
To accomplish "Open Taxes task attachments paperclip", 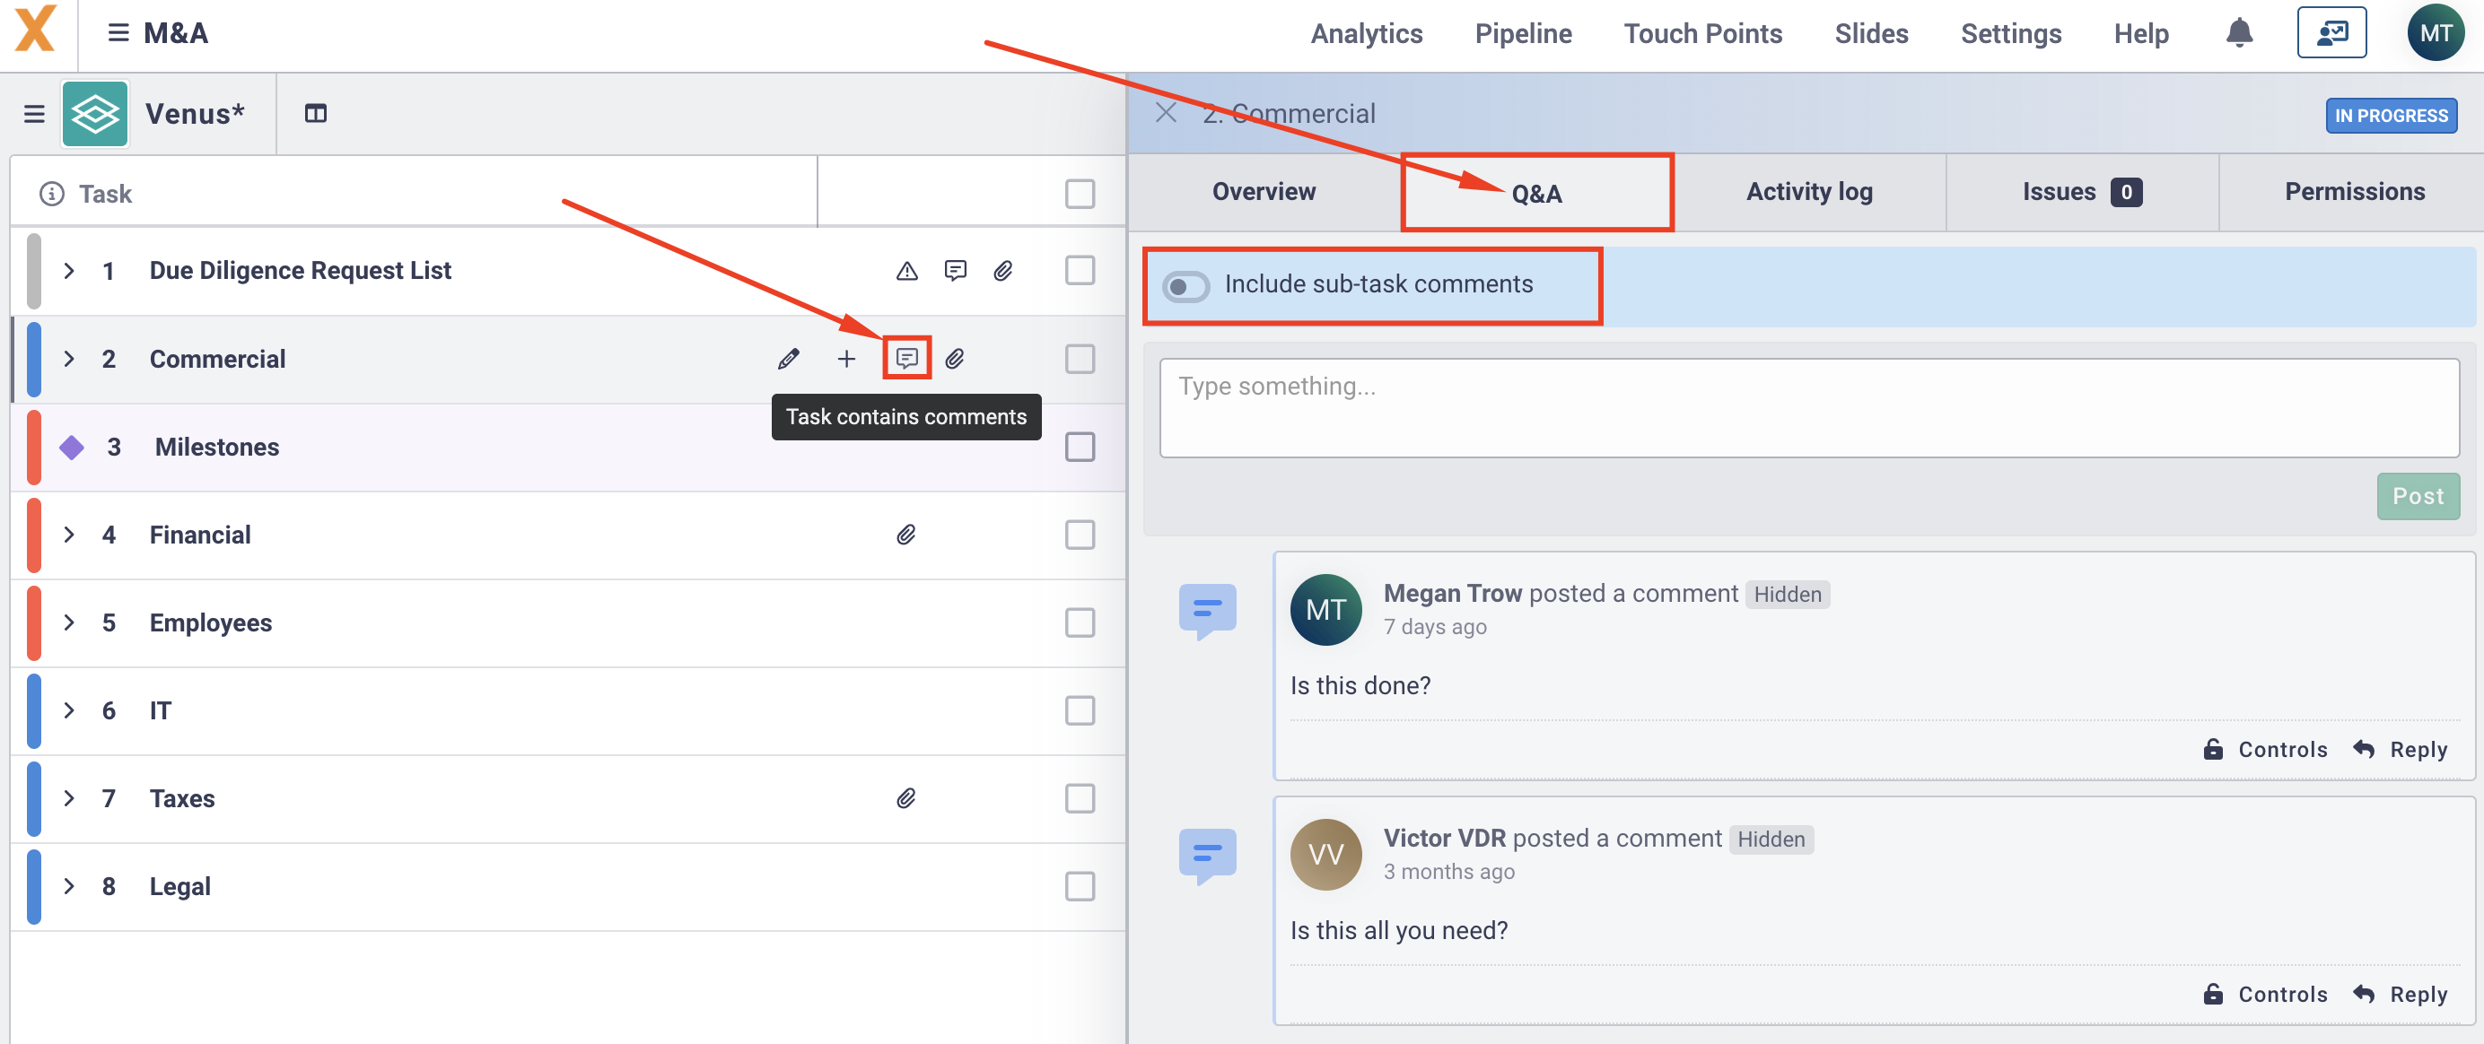I will coord(905,797).
